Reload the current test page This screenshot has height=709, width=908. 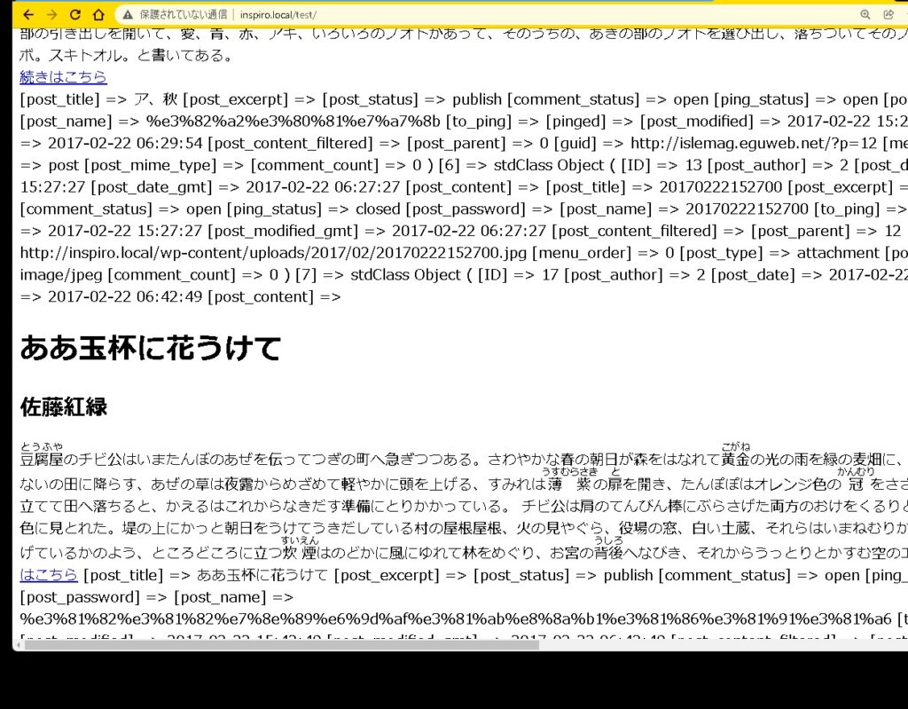[75, 14]
